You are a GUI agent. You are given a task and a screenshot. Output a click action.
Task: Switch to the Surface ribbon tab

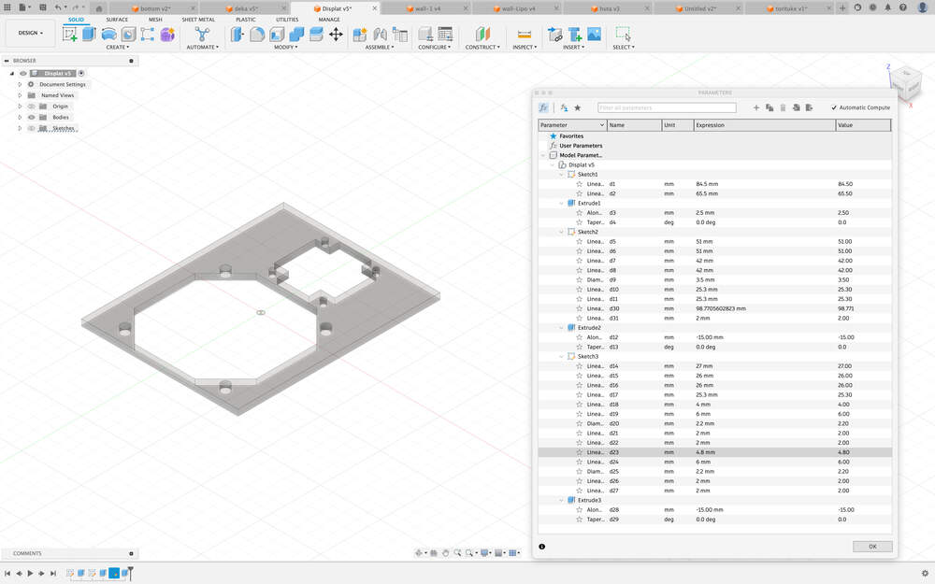coord(117,20)
